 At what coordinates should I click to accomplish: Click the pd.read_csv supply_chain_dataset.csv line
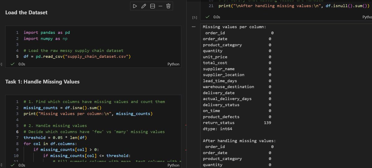[x=77, y=57]
